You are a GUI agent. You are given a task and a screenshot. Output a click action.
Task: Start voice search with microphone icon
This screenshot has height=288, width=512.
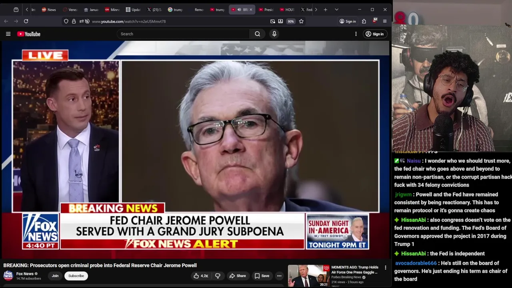click(274, 34)
